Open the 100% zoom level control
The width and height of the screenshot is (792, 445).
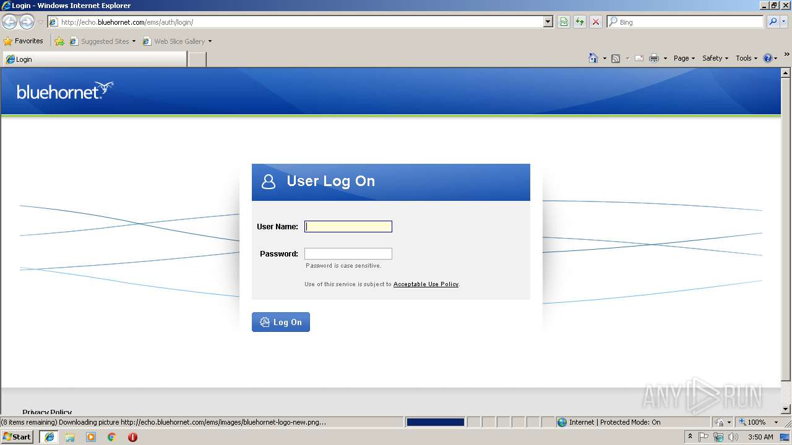click(x=752, y=422)
